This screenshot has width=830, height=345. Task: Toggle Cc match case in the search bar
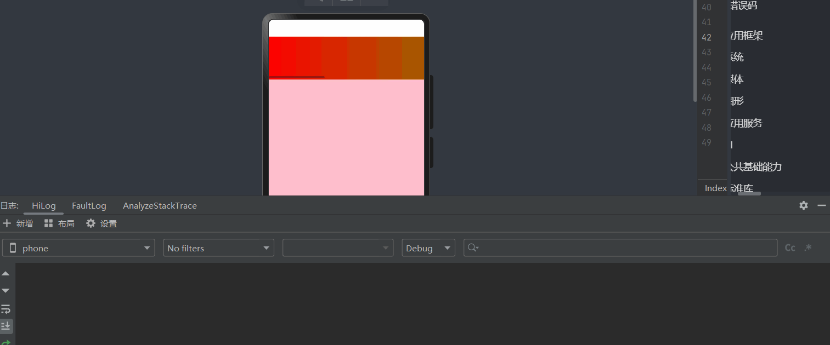(789, 248)
